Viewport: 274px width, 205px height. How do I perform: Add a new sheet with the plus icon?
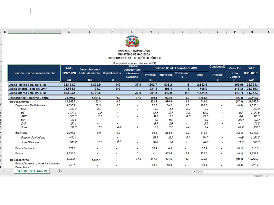click(59, 171)
